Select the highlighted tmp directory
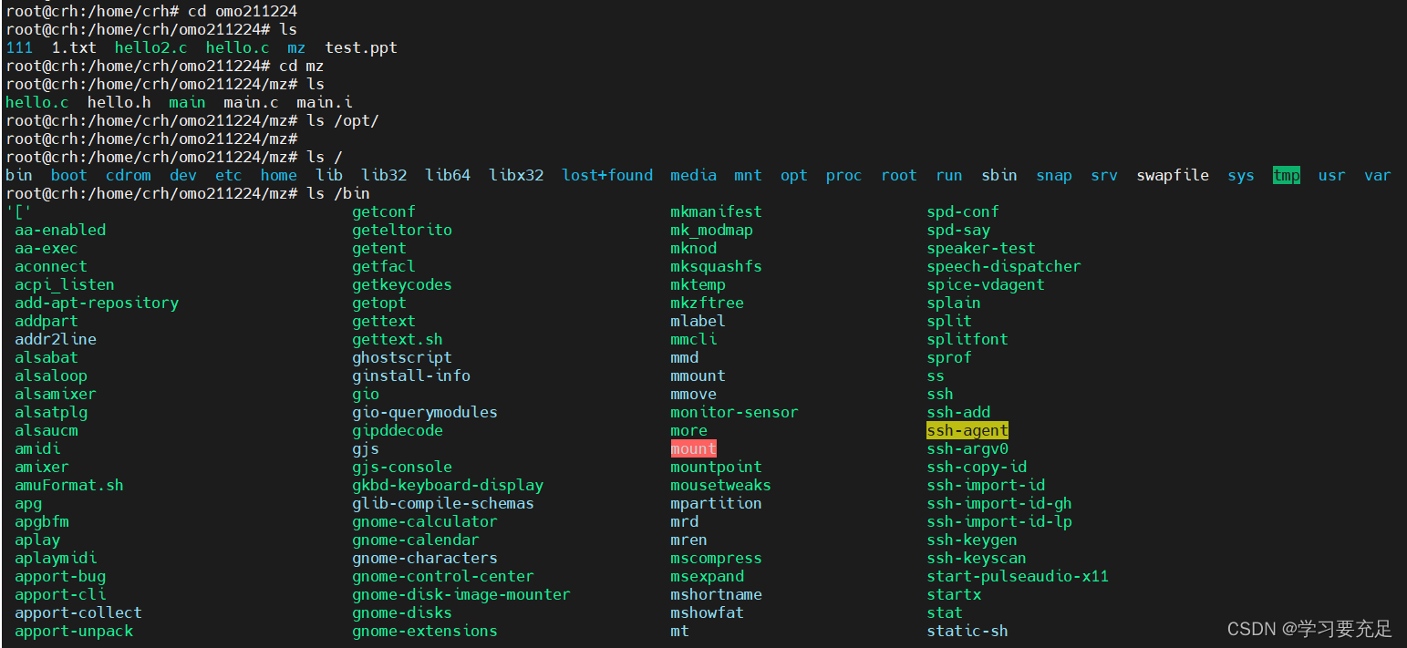The width and height of the screenshot is (1407, 648). pyautogui.click(x=1286, y=175)
